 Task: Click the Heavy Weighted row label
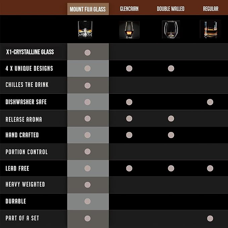pyautogui.click(x=25, y=184)
